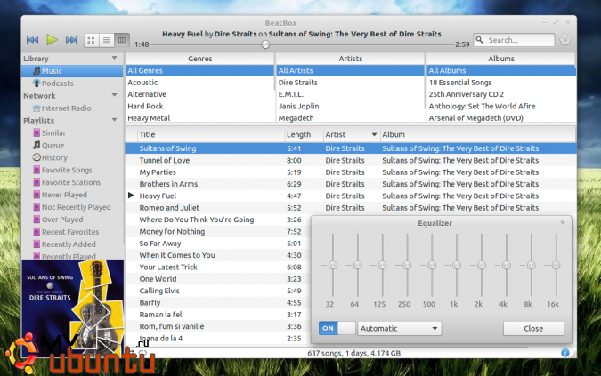The image size is (601, 376).
Task: Click the now-playing arrow beside Heavy Fuel
Action: tap(131, 196)
